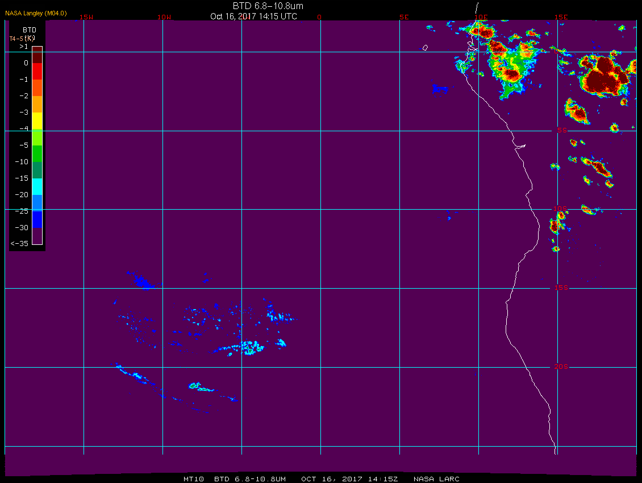
Task: Click the '10E' longitude label
Action: pyautogui.click(x=481, y=17)
